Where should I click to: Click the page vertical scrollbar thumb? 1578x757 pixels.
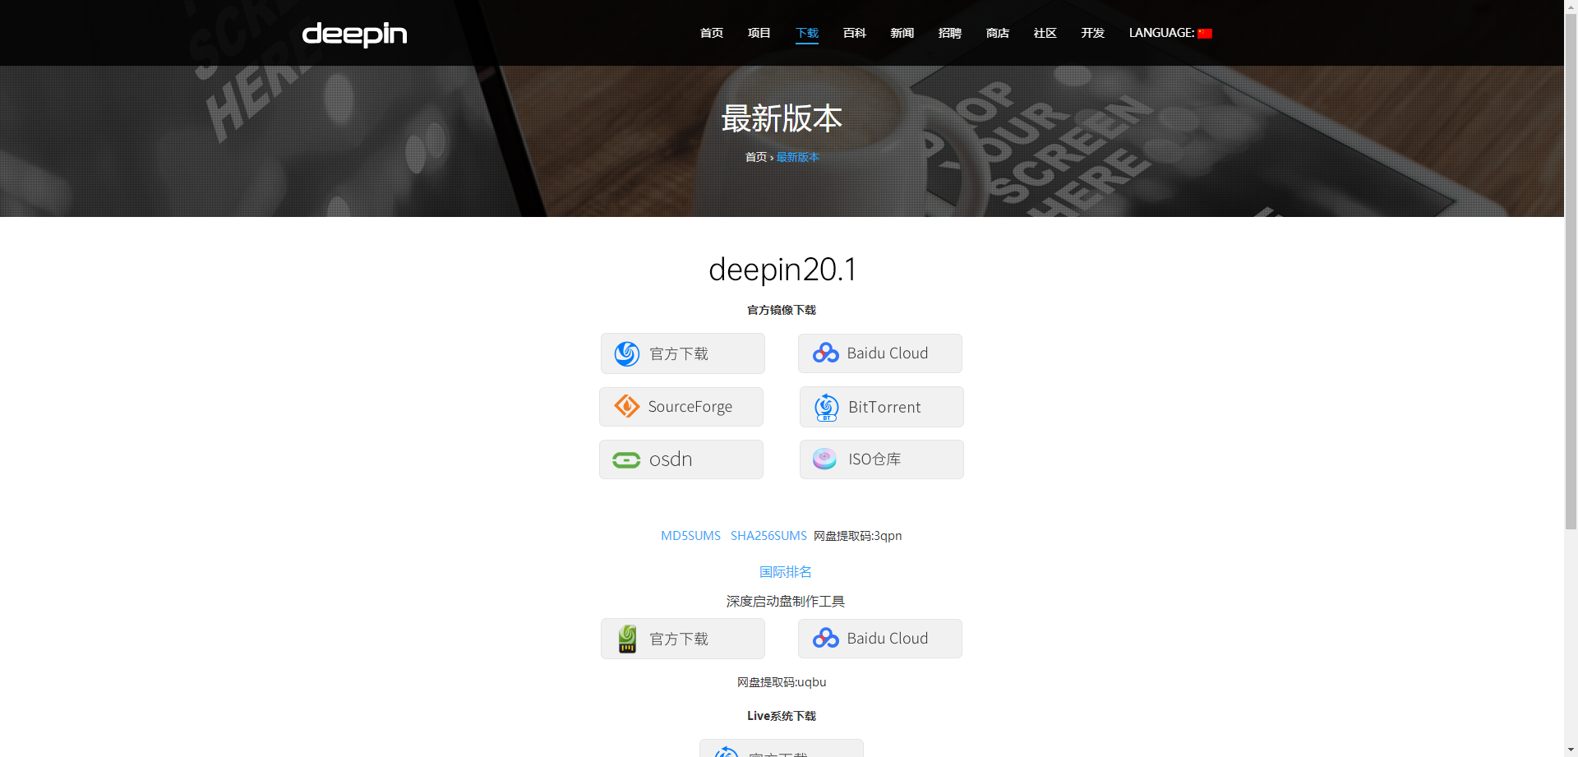coord(1571,271)
